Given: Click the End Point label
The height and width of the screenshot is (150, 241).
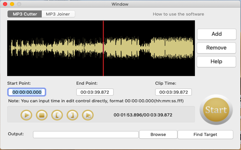Looking at the screenshot, I should click(x=87, y=83).
